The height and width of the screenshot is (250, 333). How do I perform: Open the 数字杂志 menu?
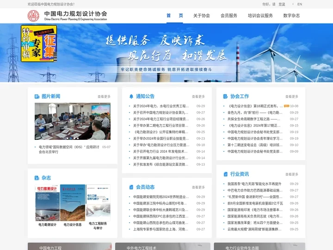pyautogui.click(x=291, y=16)
